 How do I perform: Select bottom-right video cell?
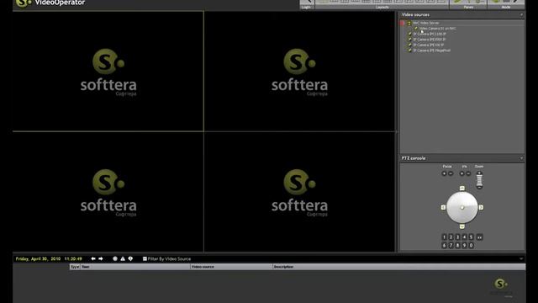point(299,192)
